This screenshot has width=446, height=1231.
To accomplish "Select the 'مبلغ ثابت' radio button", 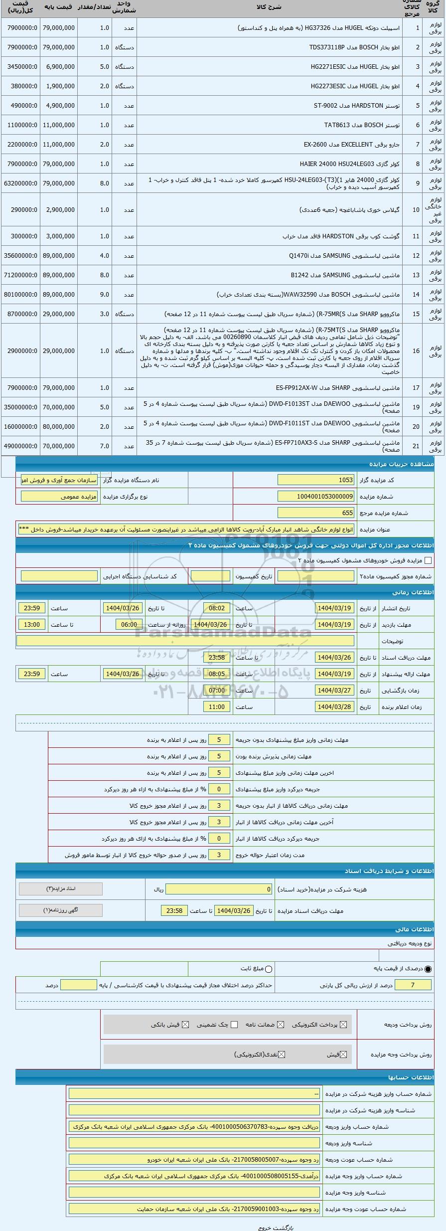I will tap(269, 969).
